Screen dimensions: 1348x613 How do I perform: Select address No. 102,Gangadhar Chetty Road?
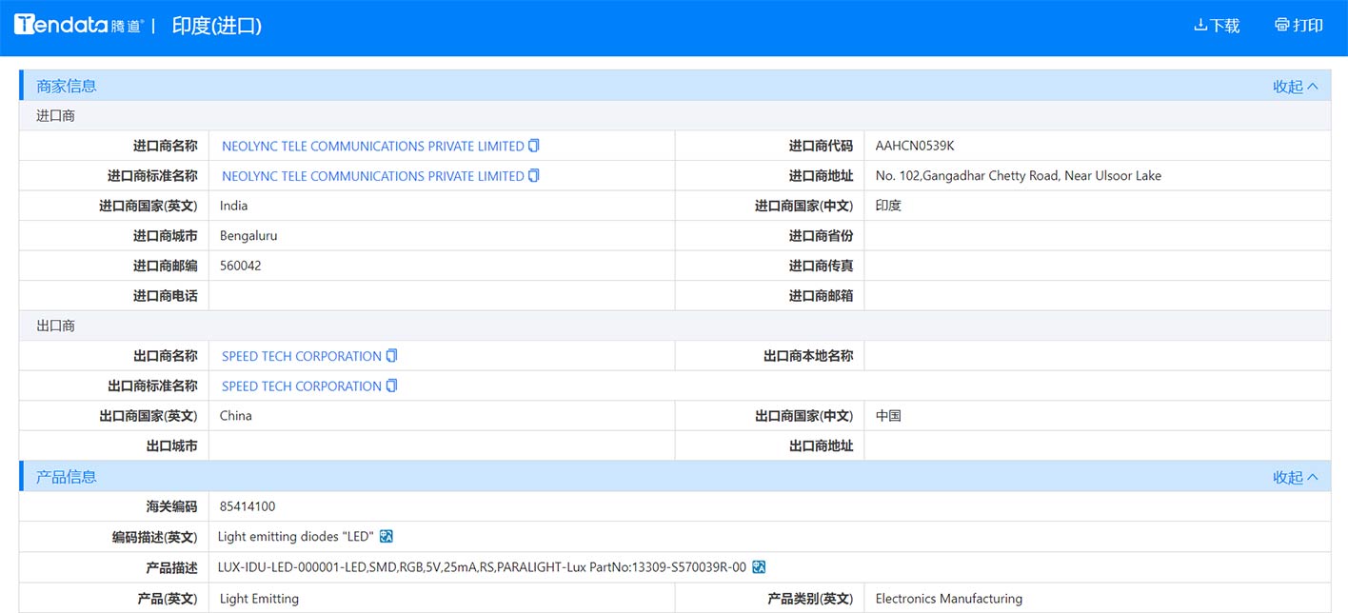(x=1019, y=176)
